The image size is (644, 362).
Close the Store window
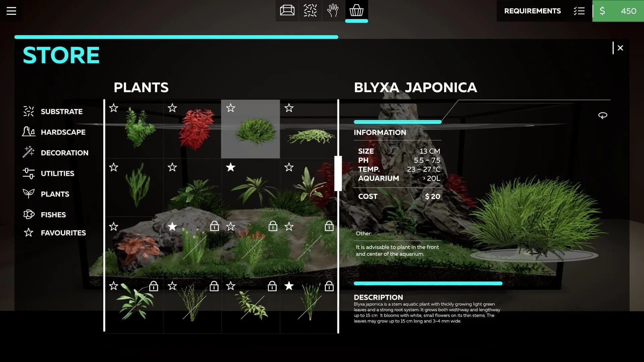[621, 48]
